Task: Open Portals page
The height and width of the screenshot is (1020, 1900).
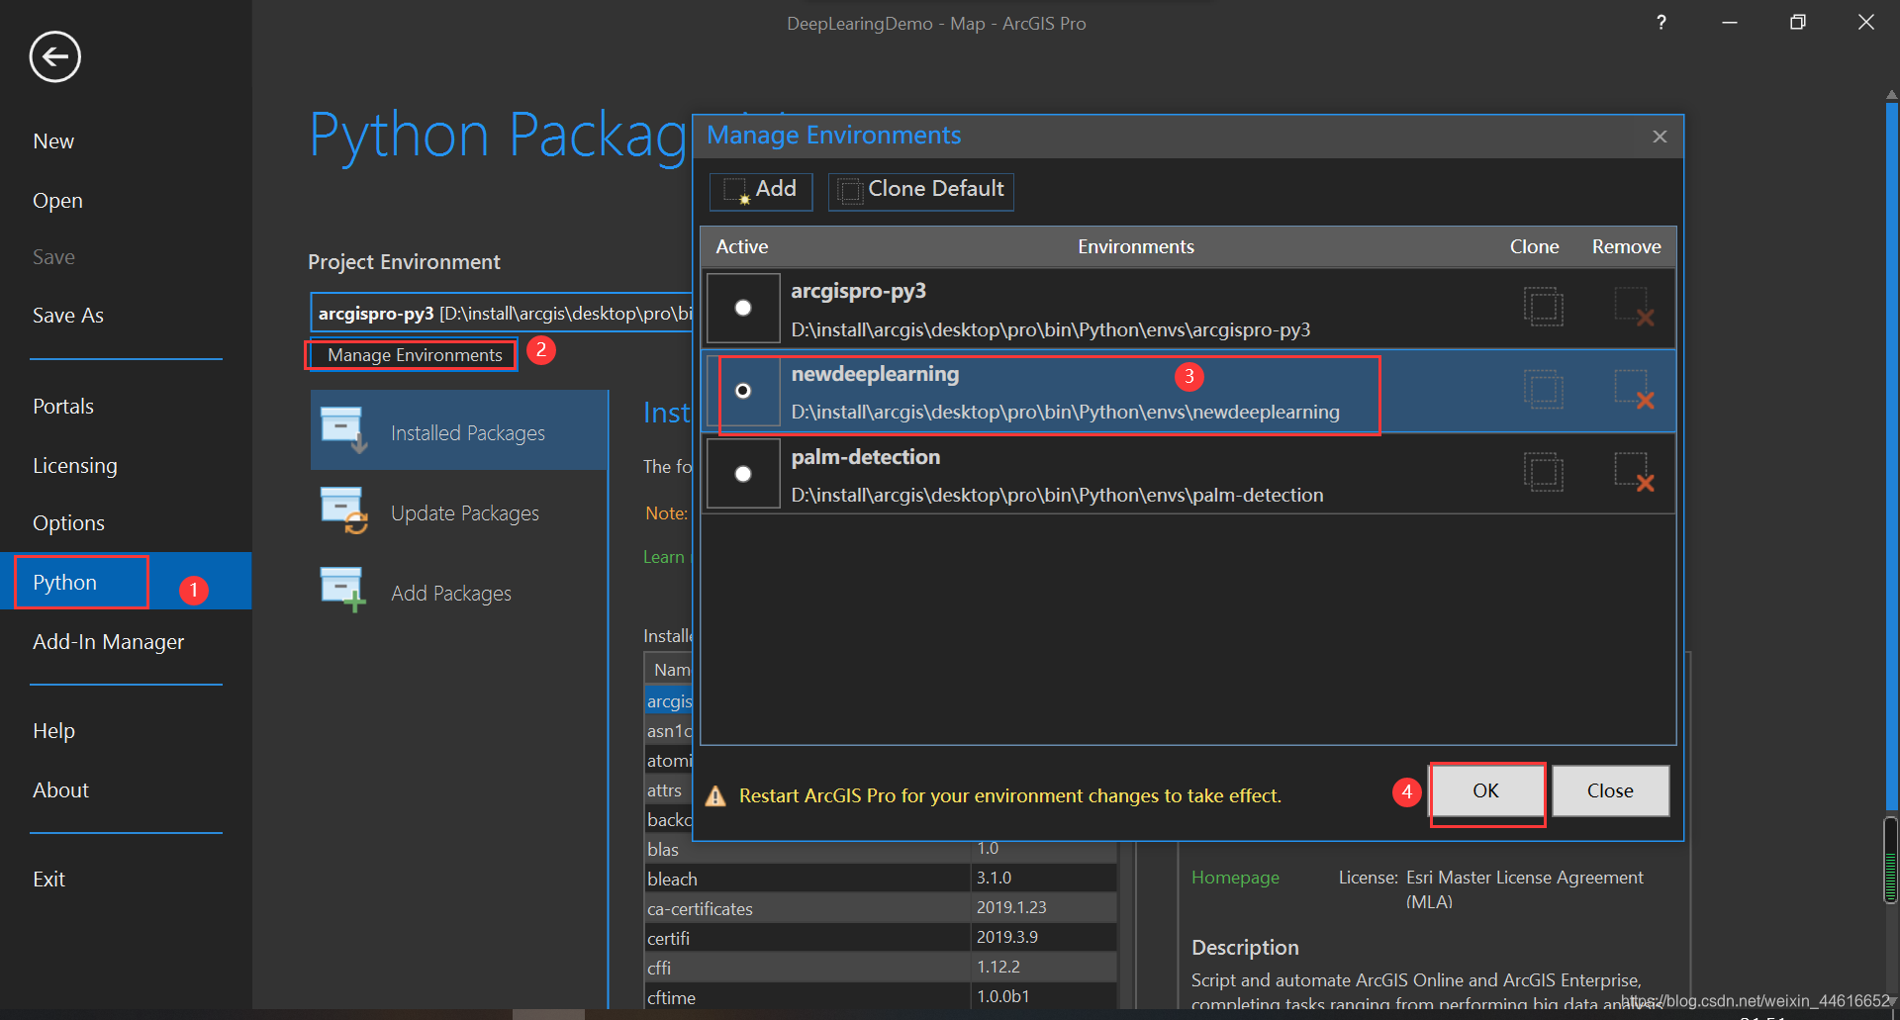Action: coord(63,407)
